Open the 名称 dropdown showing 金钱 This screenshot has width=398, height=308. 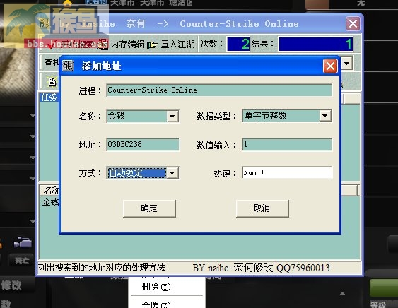(172, 117)
